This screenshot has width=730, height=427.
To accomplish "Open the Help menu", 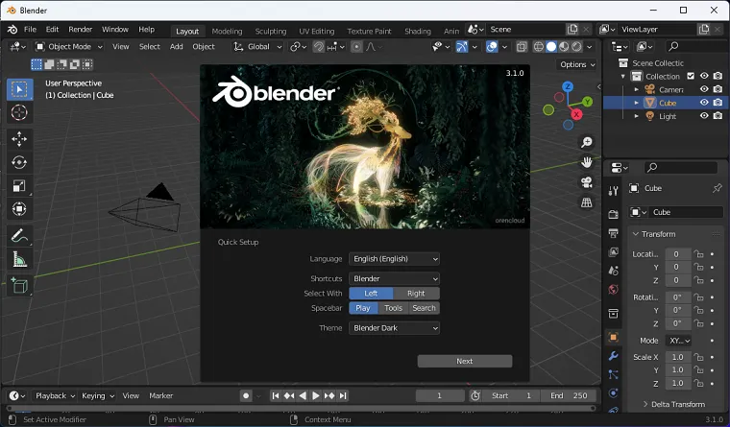I will 147,30.
